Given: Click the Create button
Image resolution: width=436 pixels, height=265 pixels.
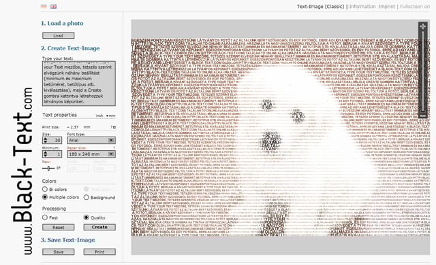Looking at the screenshot, I should point(99,228).
